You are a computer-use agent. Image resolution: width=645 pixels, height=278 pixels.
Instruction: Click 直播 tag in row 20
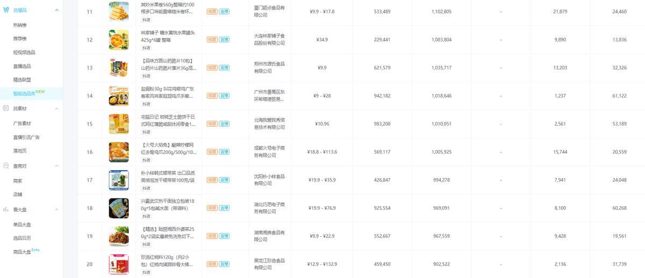(224, 264)
